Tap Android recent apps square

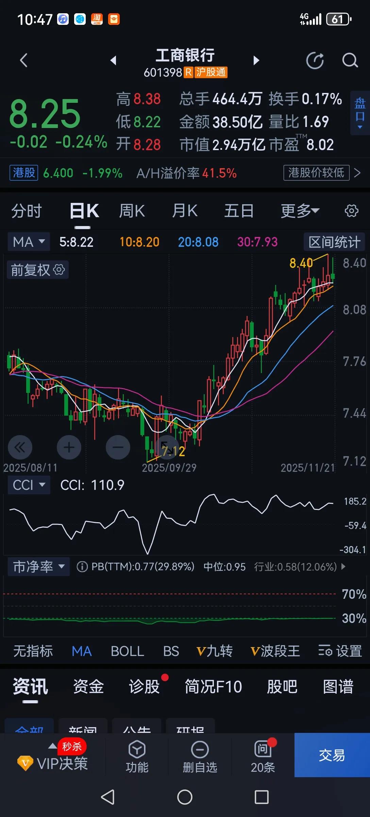(x=262, y=797)
